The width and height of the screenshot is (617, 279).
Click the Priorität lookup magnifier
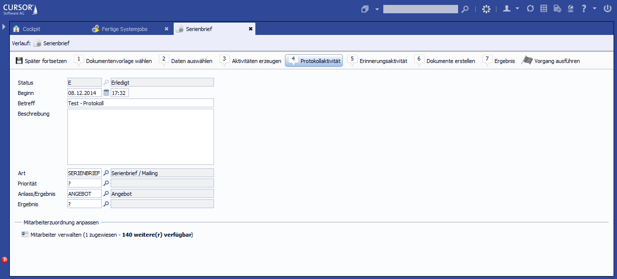click(x=106, y=184)
